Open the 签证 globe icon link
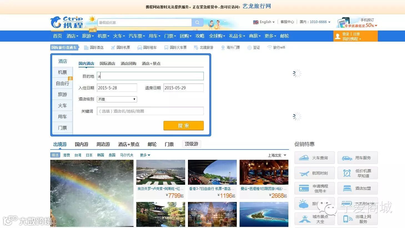Viewport: 405px width, 228px height. tap(254, 48)
